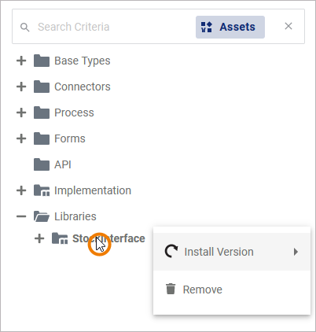The height and width of the screenshot is (332, 316).
Task: Select the Connectors tree label
Action: coord(83,87)
